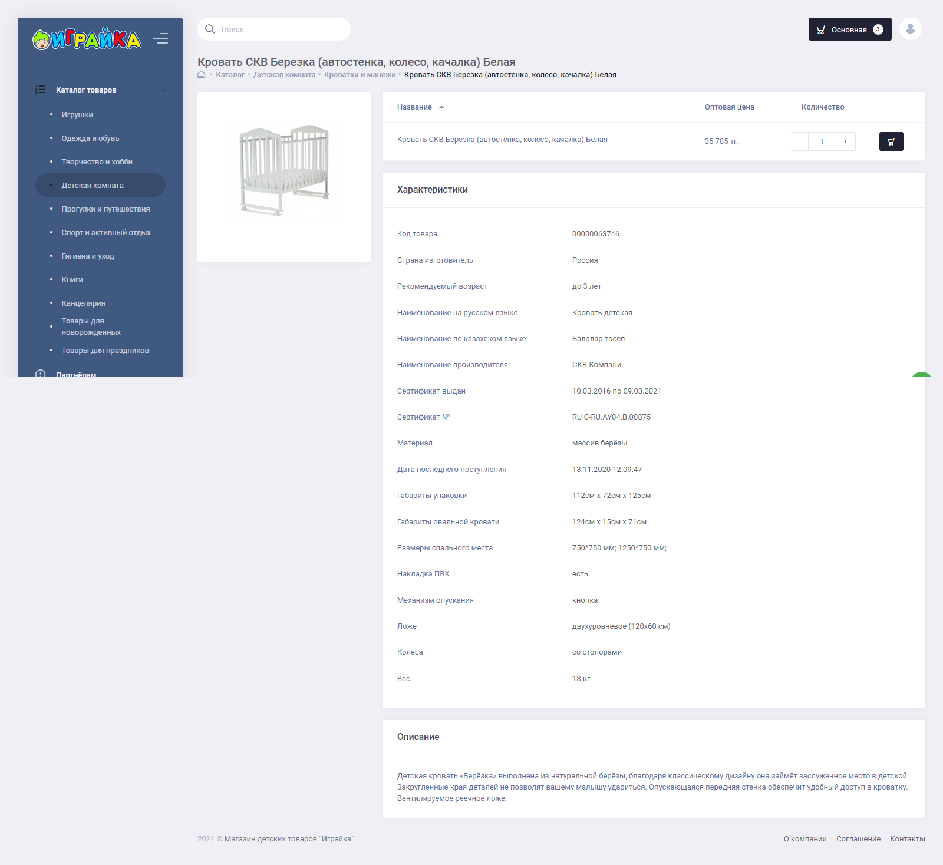Click the Партнёрам info icon
Image resolution: width=943 pixels, height=865 pixels.
coord(40,374)
